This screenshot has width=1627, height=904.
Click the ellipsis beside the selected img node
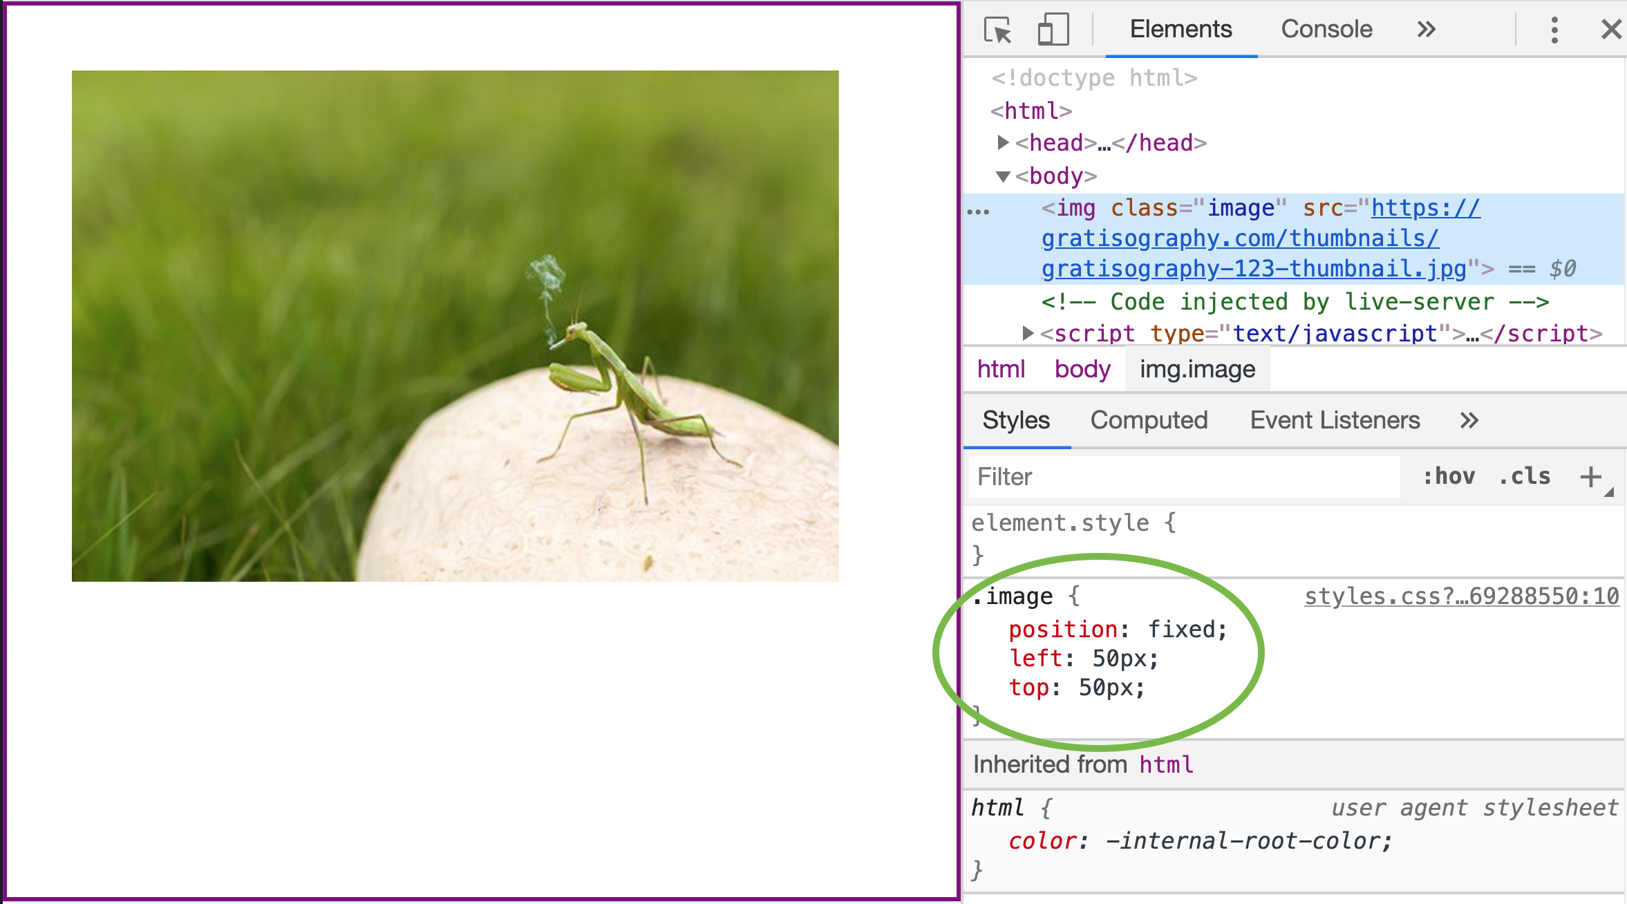click(x=979, y=211)
